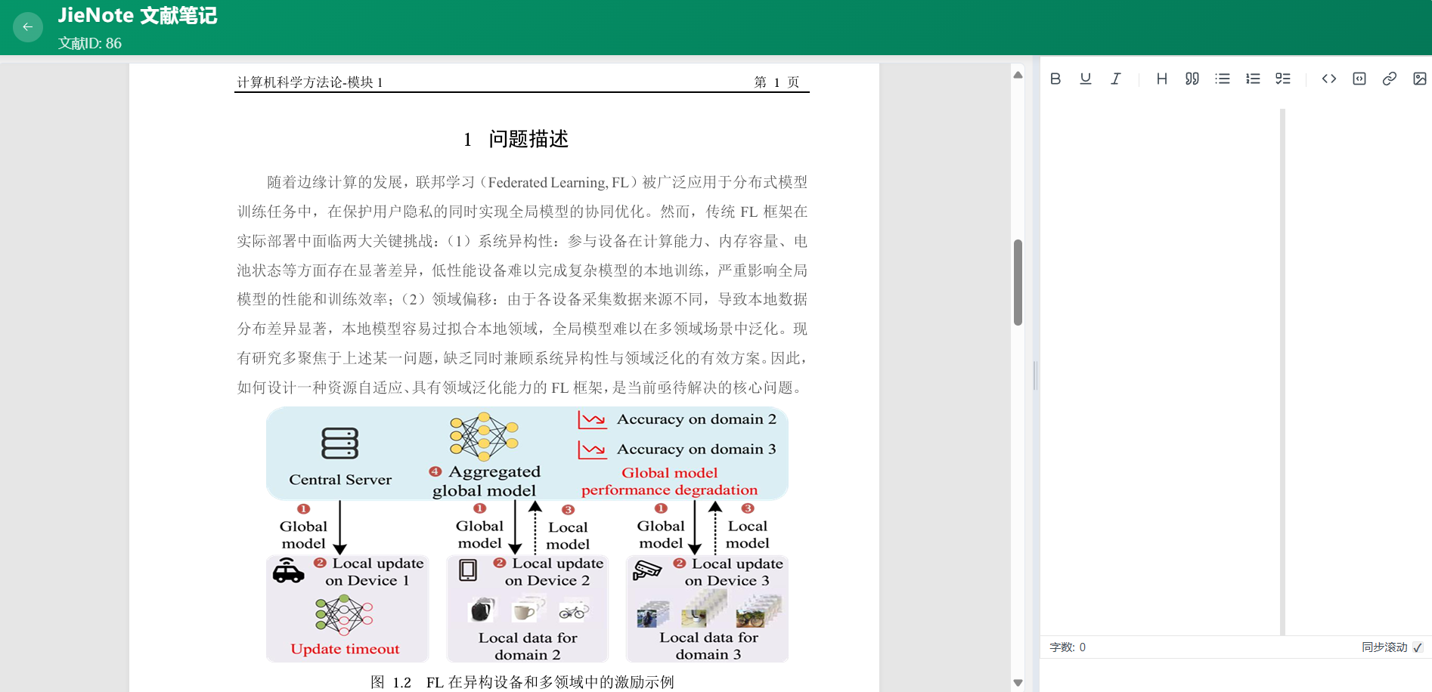Insert inline code formatting
Image resolution: width=1432 pixels, height=692 pixels.
click(1329, 79)
